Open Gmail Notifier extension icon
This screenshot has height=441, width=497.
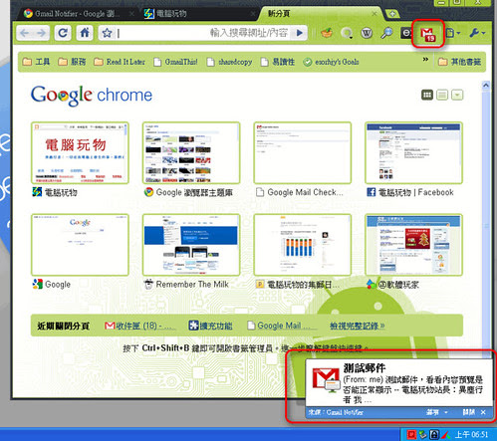(427, 34)
